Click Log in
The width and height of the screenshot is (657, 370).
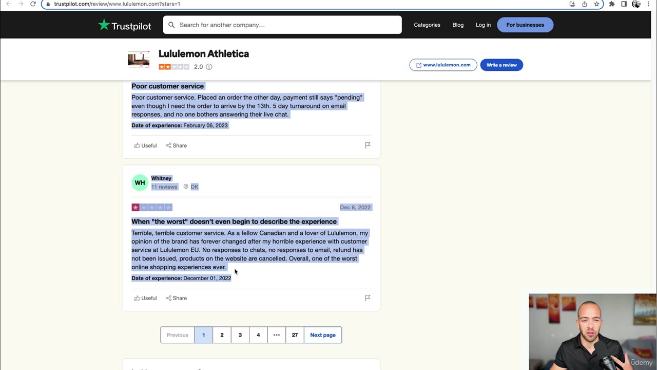[483, 25]
